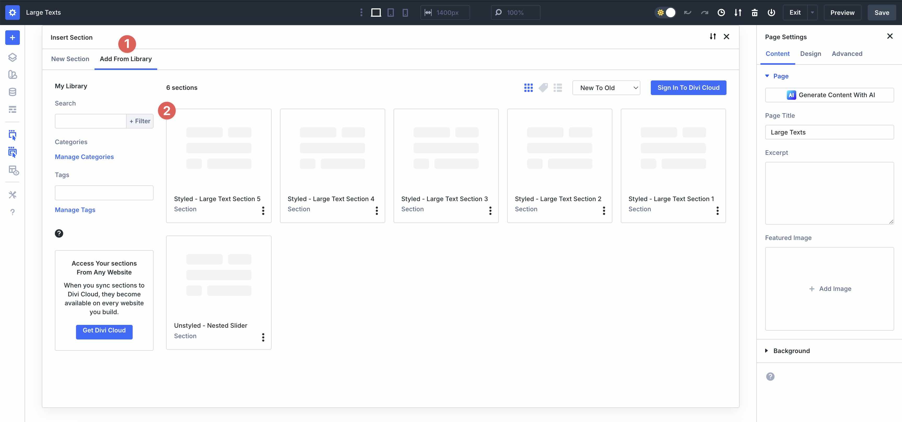Open the Layers icon in left sidebar

13,57
